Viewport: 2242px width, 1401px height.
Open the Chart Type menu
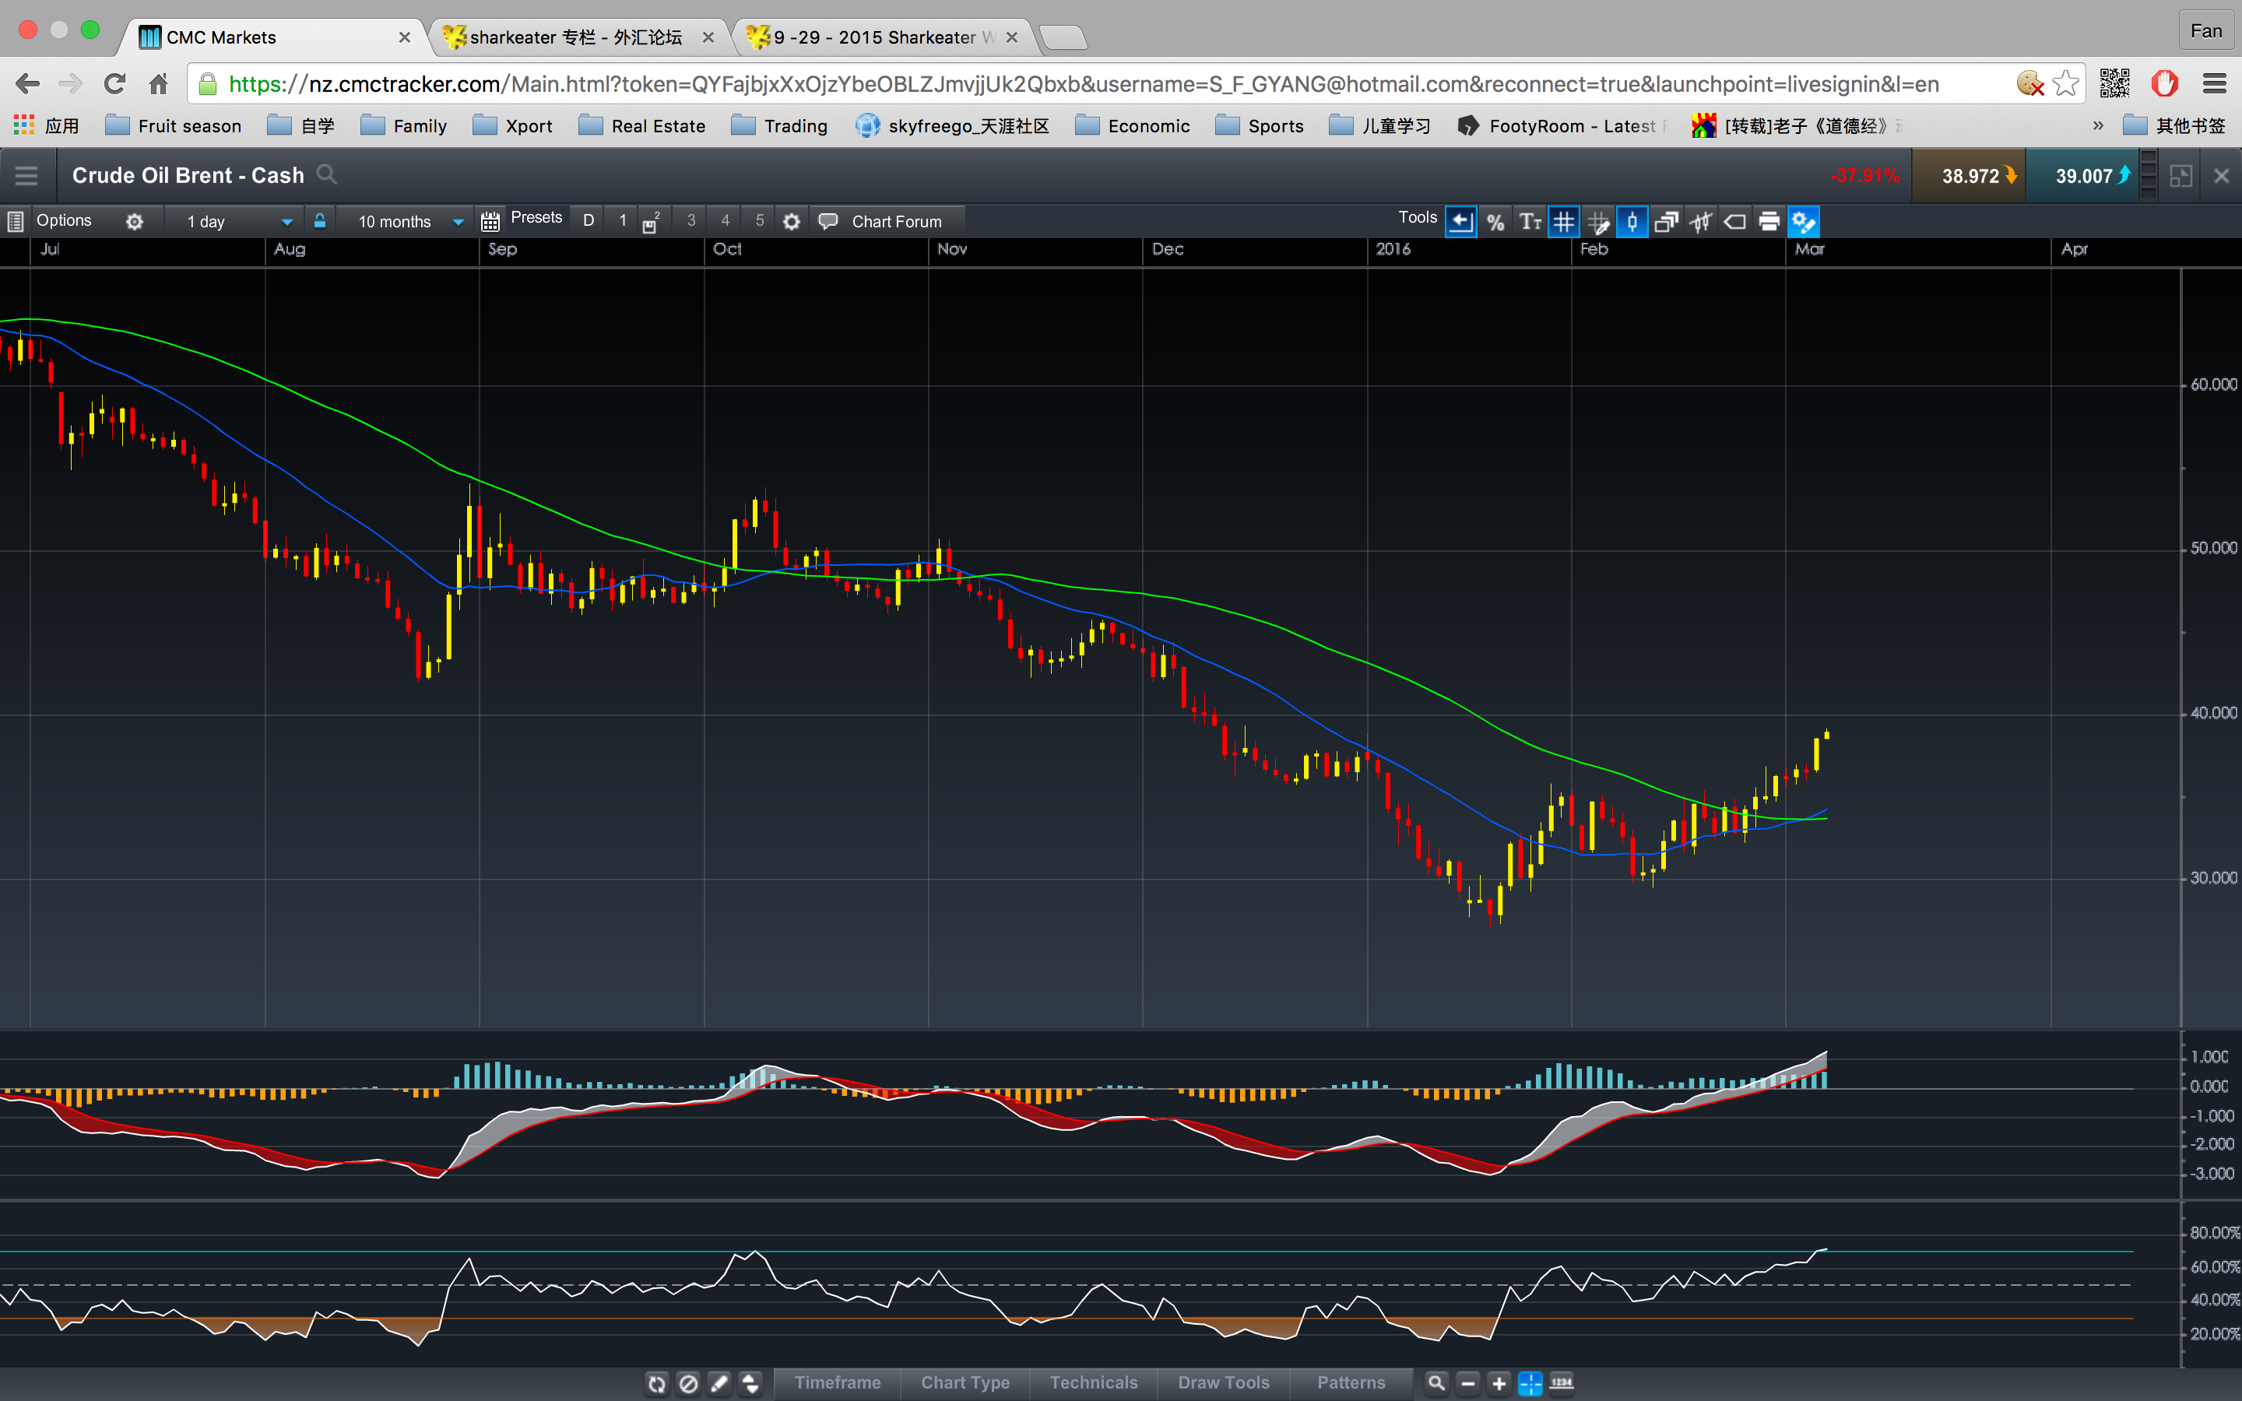point(965,1382)
